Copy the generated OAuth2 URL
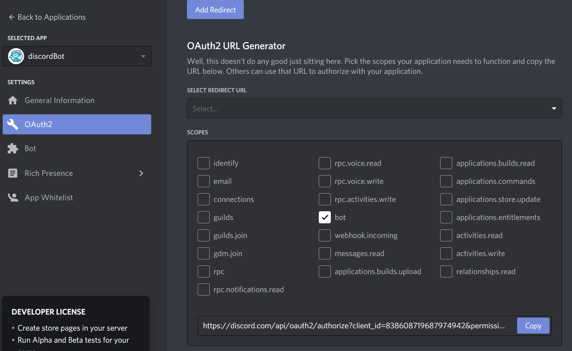Screen dimensions: 572x351 [533, 326]
